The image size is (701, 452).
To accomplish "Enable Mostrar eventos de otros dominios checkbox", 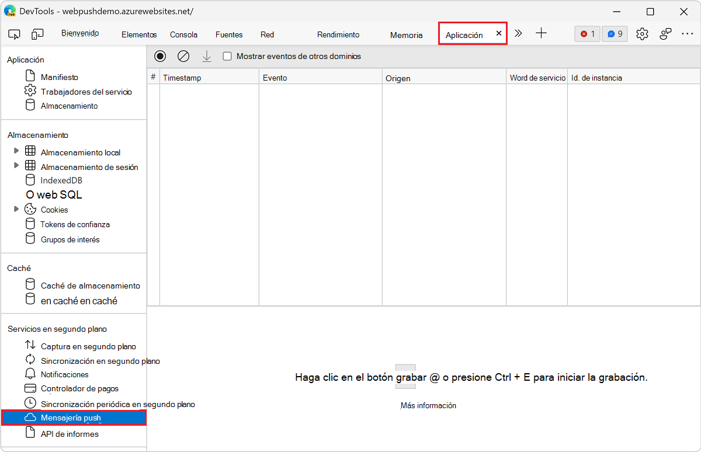I will tap(228, 57).
